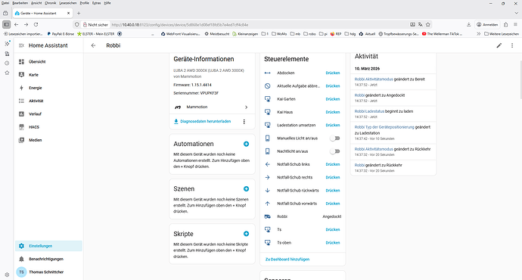
Task: Open the Energie sidebar entry
Action: click(x=48, y=88)
